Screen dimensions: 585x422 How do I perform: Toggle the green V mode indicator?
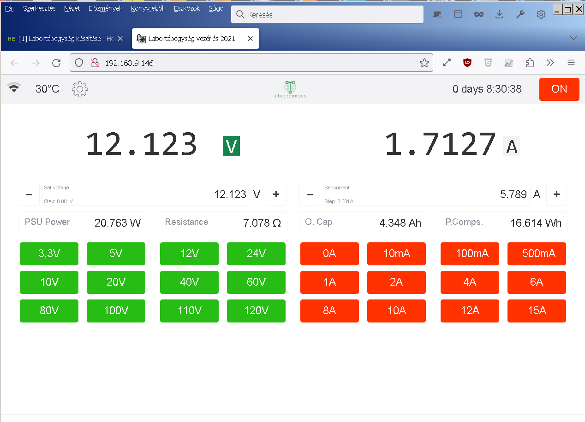coord(231,146)
